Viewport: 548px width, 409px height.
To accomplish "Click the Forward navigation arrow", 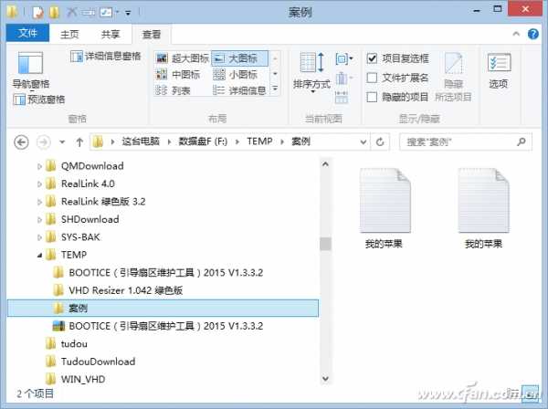I will 43,142.
